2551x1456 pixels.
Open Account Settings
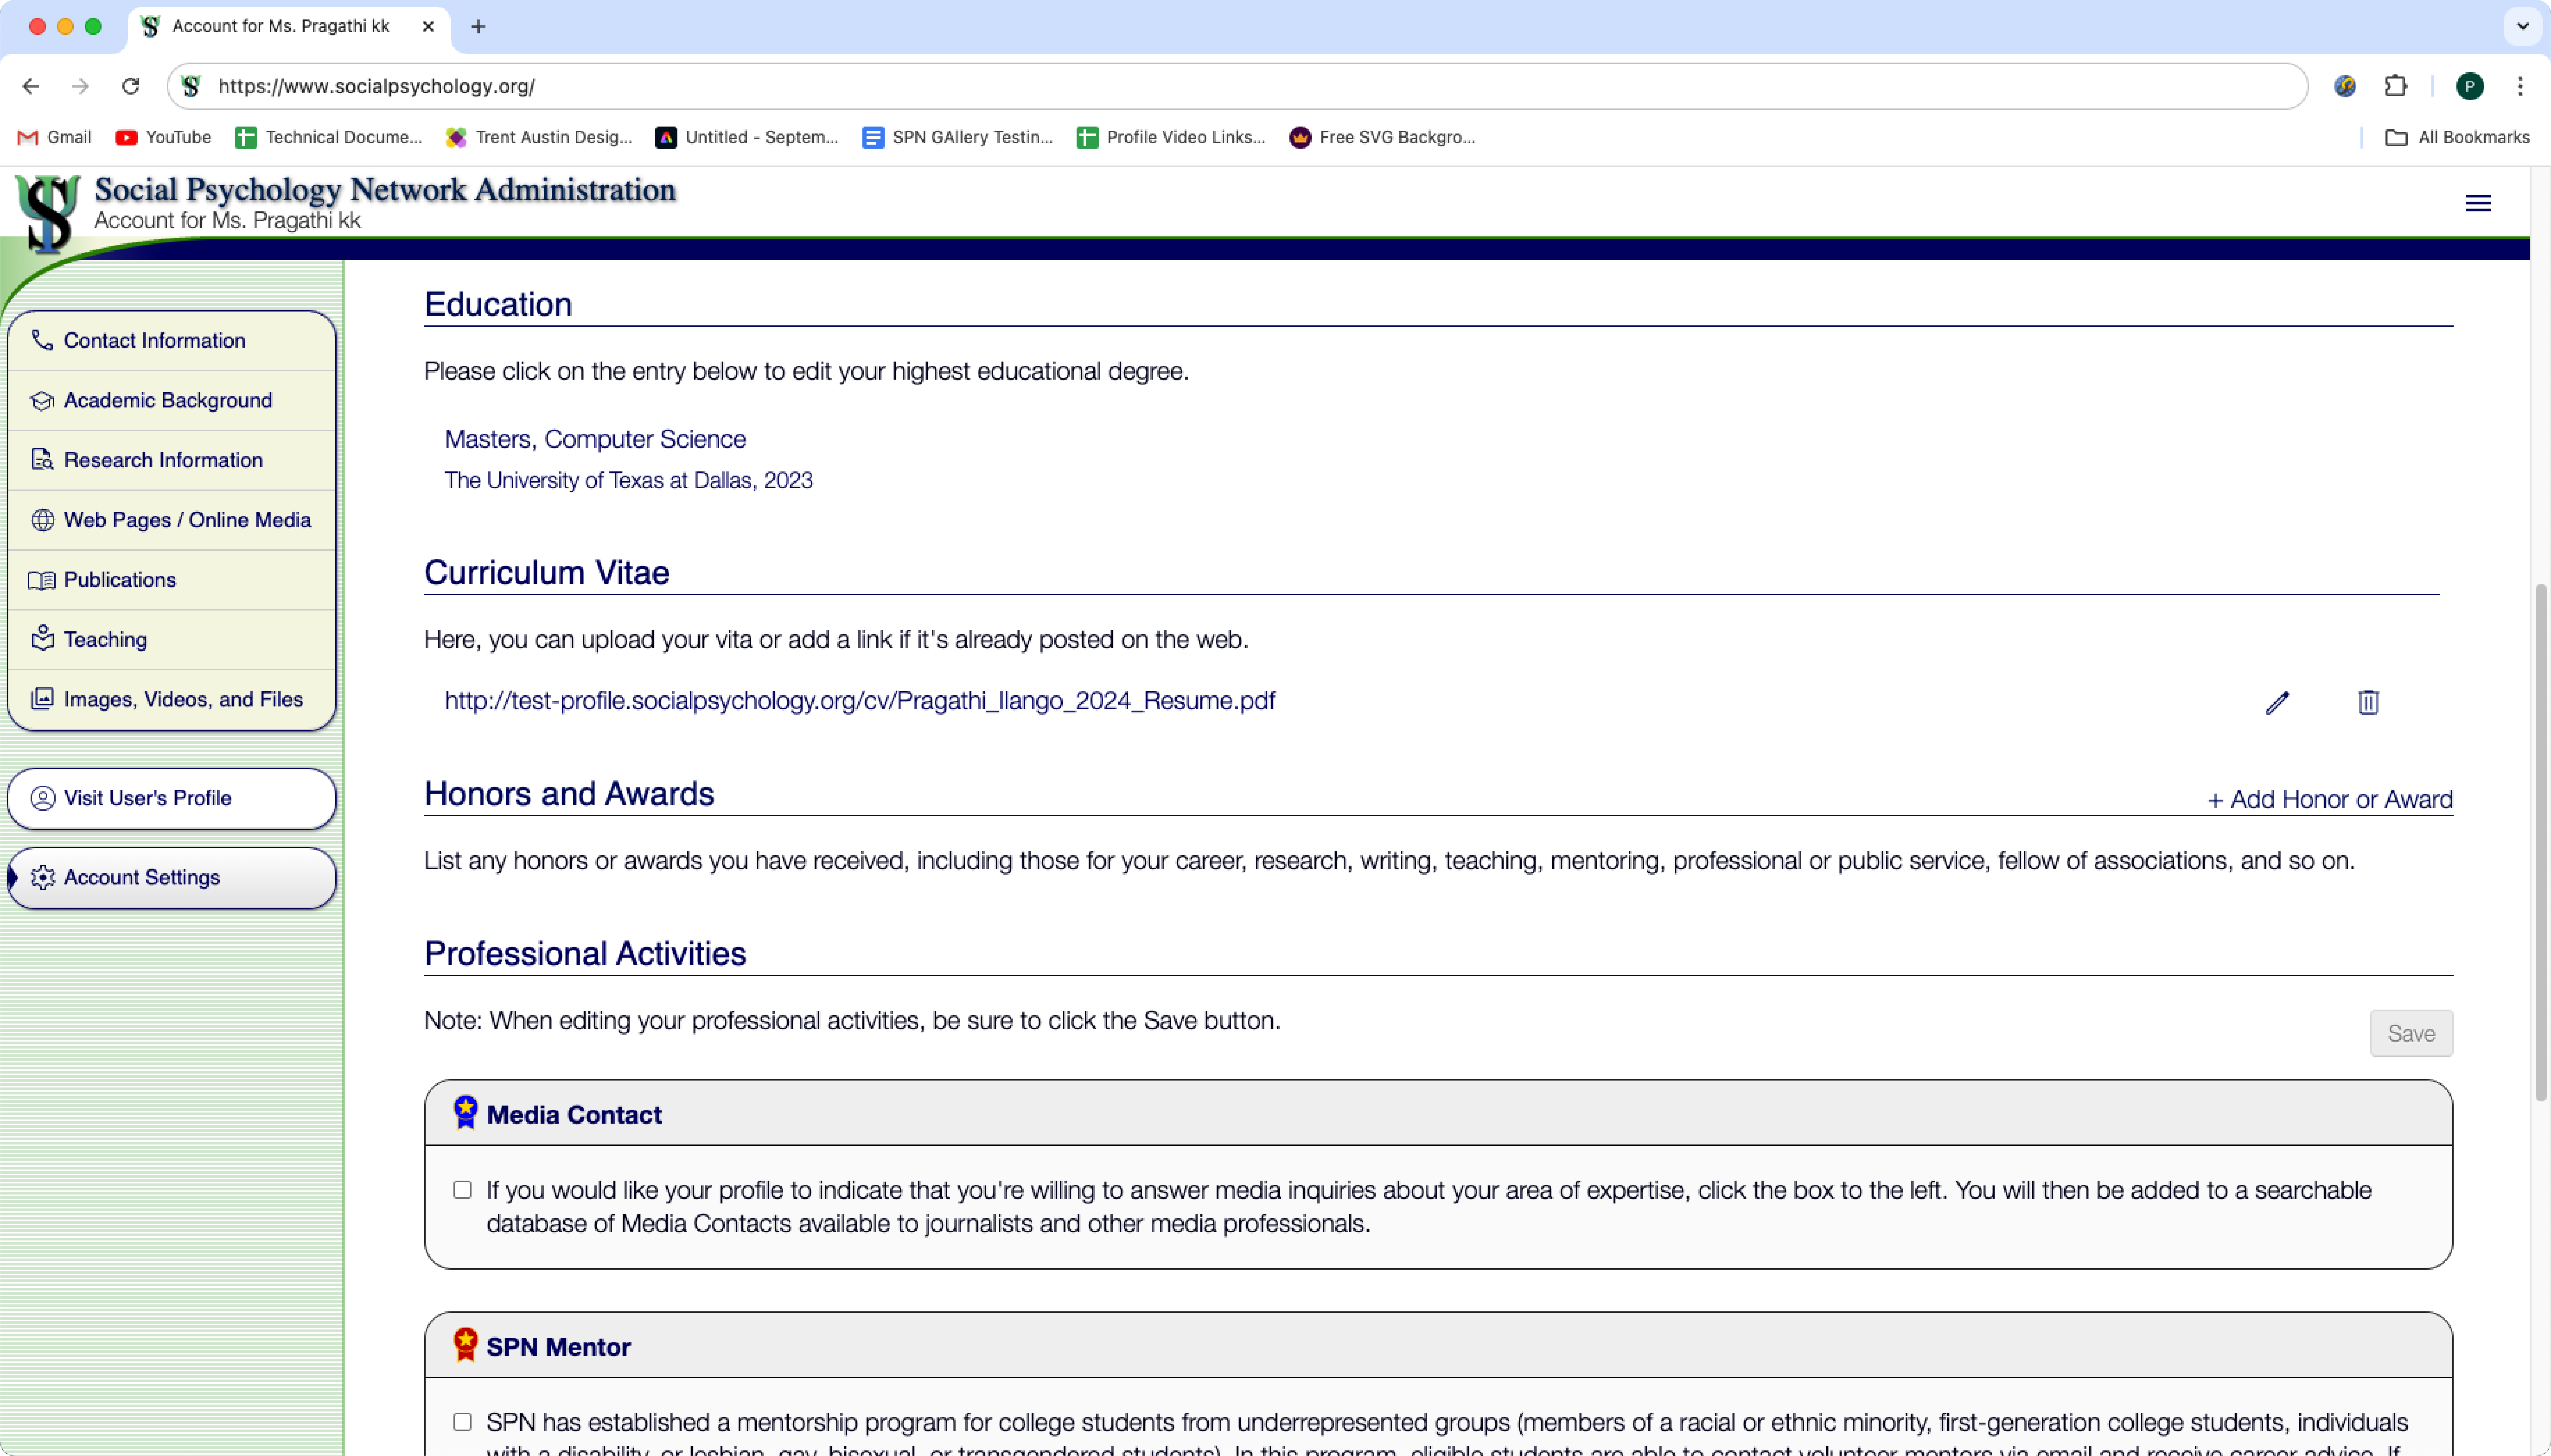click(x=172, y=877)
